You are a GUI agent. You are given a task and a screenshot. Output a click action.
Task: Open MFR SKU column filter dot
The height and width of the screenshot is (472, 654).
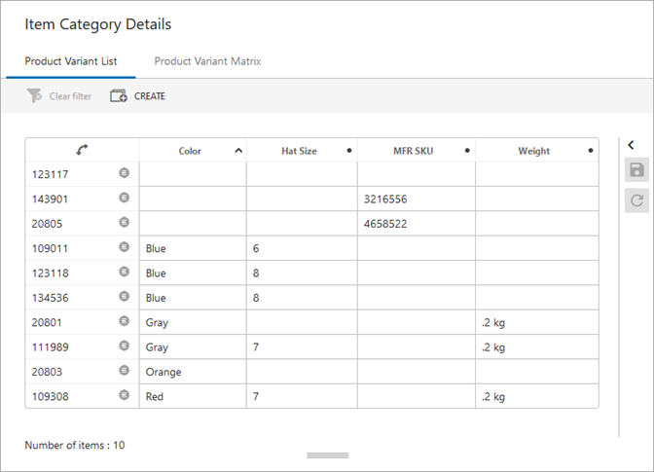(468, 151)
